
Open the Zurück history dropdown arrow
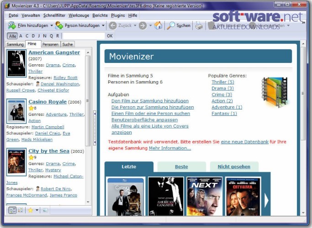coord(135,26)
